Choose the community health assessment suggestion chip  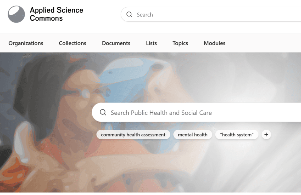133,135
